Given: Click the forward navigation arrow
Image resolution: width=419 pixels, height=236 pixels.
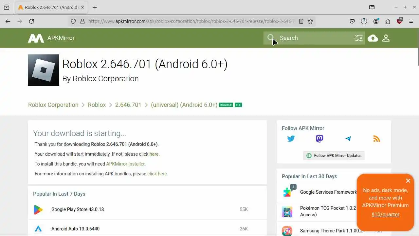Looking at the screenshot, I should click(20, 21).
